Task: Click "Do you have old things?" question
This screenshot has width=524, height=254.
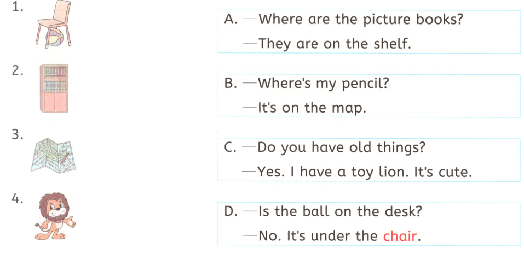Action: [x=341, y=148]
